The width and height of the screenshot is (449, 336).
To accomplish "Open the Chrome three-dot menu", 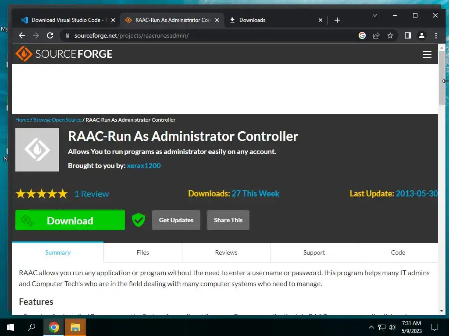I will 436,35.
